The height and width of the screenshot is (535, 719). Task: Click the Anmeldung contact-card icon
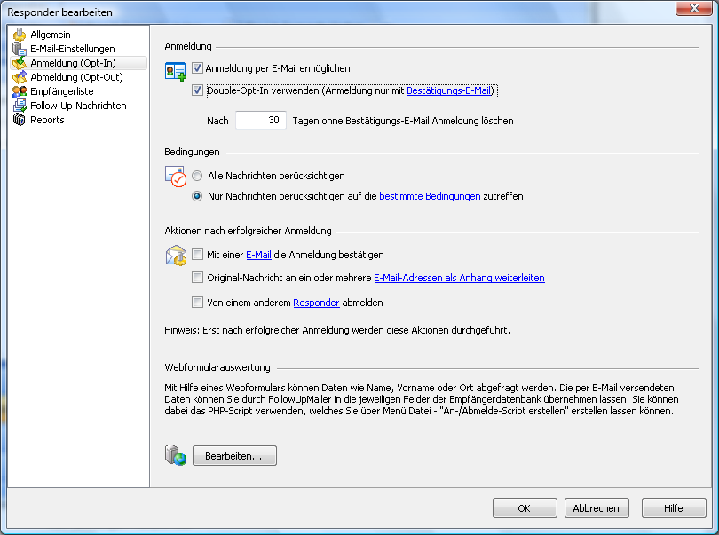click(175, 72)
